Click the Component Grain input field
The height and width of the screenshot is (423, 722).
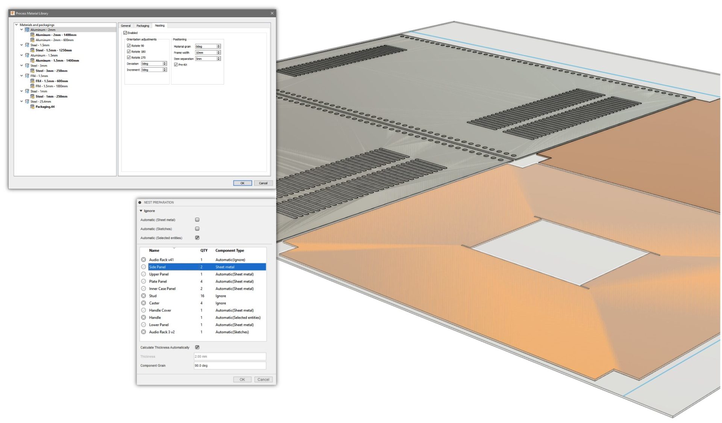[230, 366]
